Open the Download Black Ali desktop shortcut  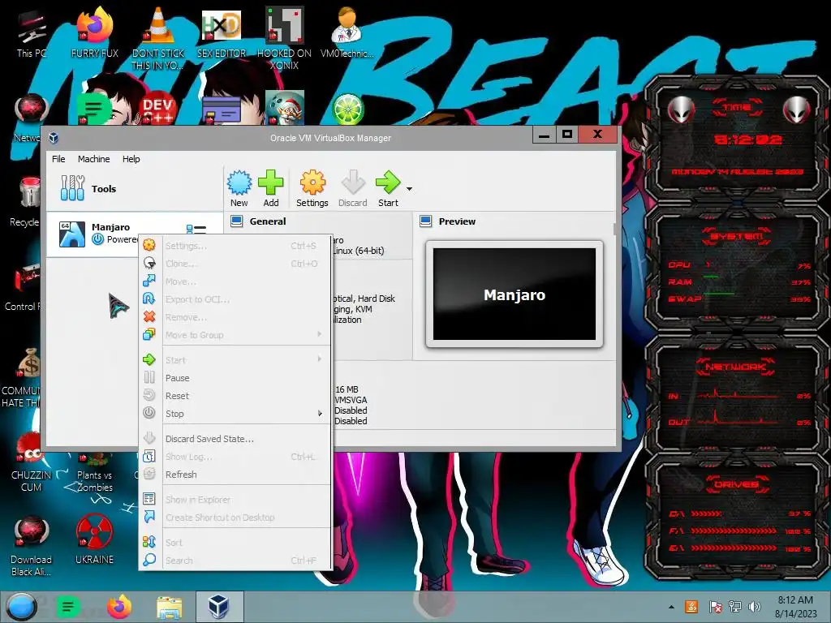(31, 546)
